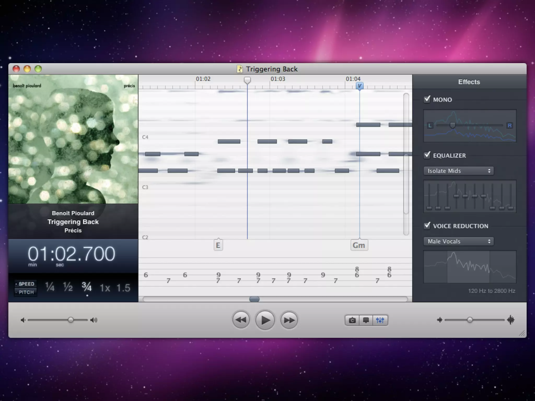Click the chord marker button in toolbar
This screenshot has height=401, width=535.
point(352,320)
